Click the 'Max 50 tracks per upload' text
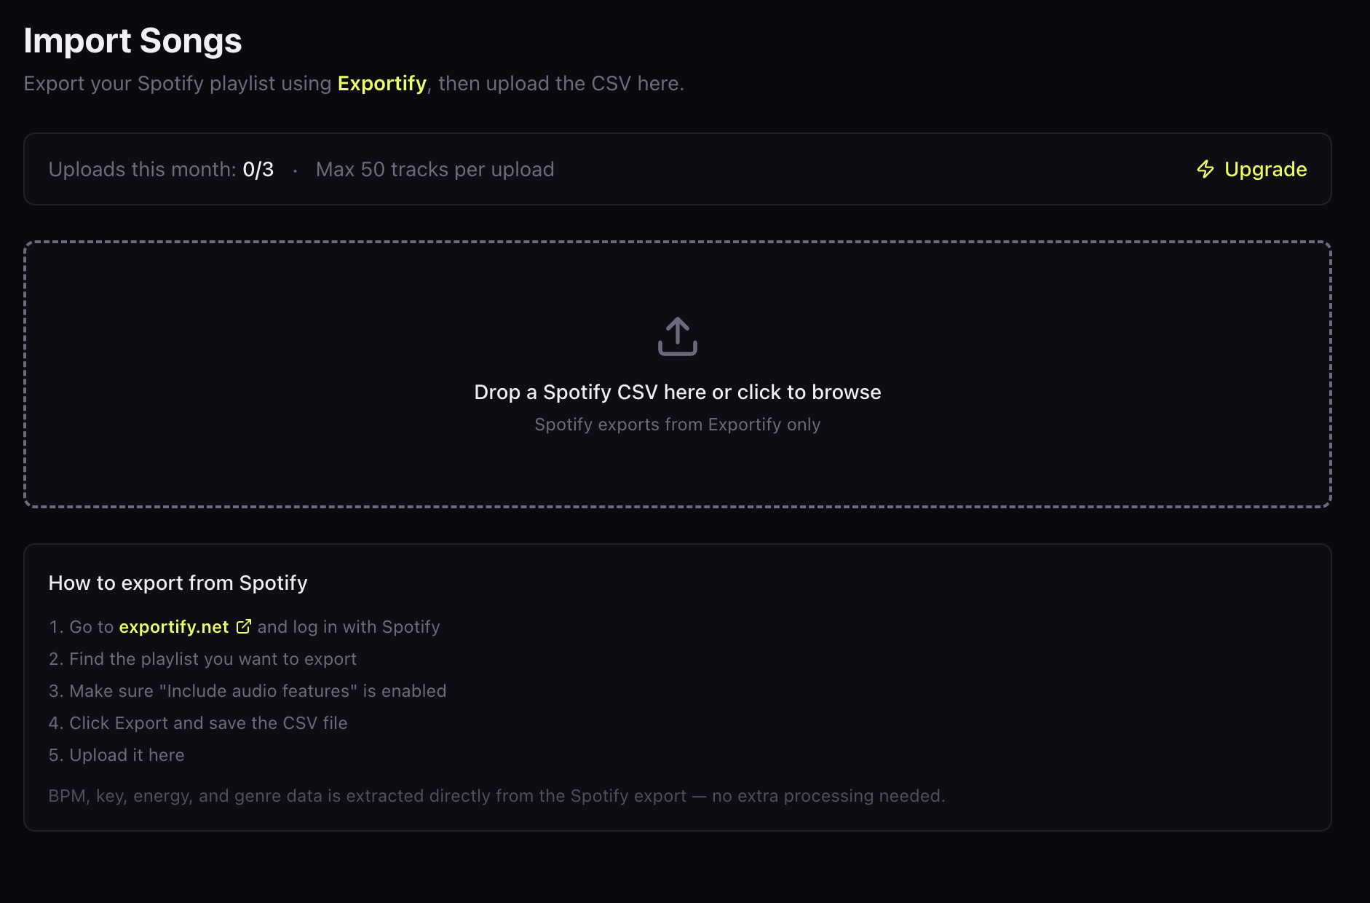 [x=435, y=169]
